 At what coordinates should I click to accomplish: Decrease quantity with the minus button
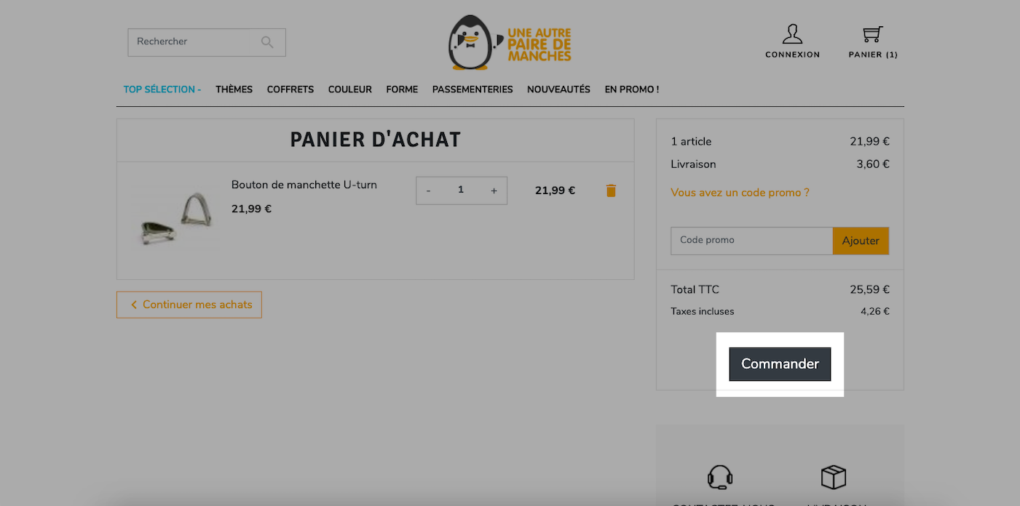pos(428,190)
